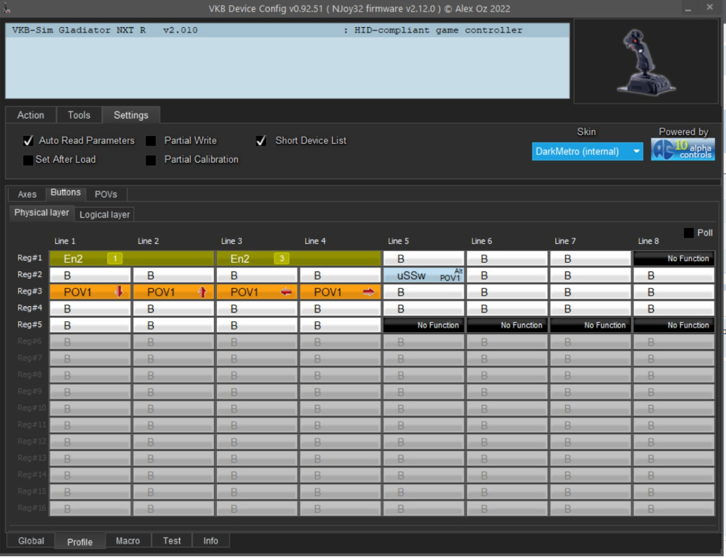Click No Function cell in Reg#1 Line 8
Screen dimensions: 726x558
point(674,259)
